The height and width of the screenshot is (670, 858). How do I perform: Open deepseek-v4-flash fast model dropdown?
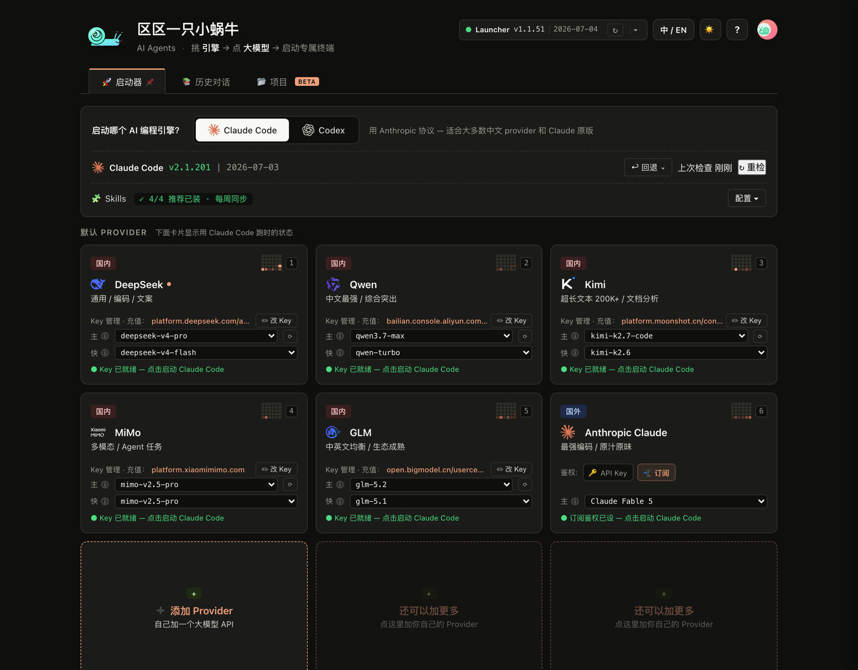click(x=206, y=353)
